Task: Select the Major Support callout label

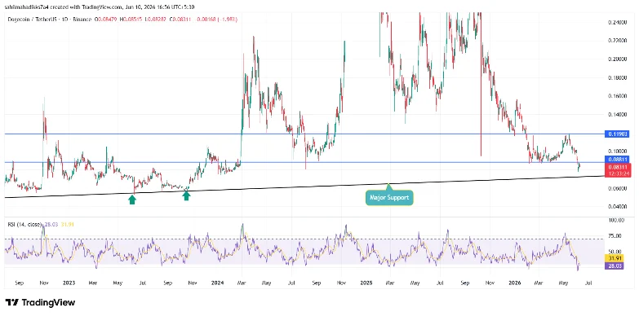Action: tap(389, 198)
